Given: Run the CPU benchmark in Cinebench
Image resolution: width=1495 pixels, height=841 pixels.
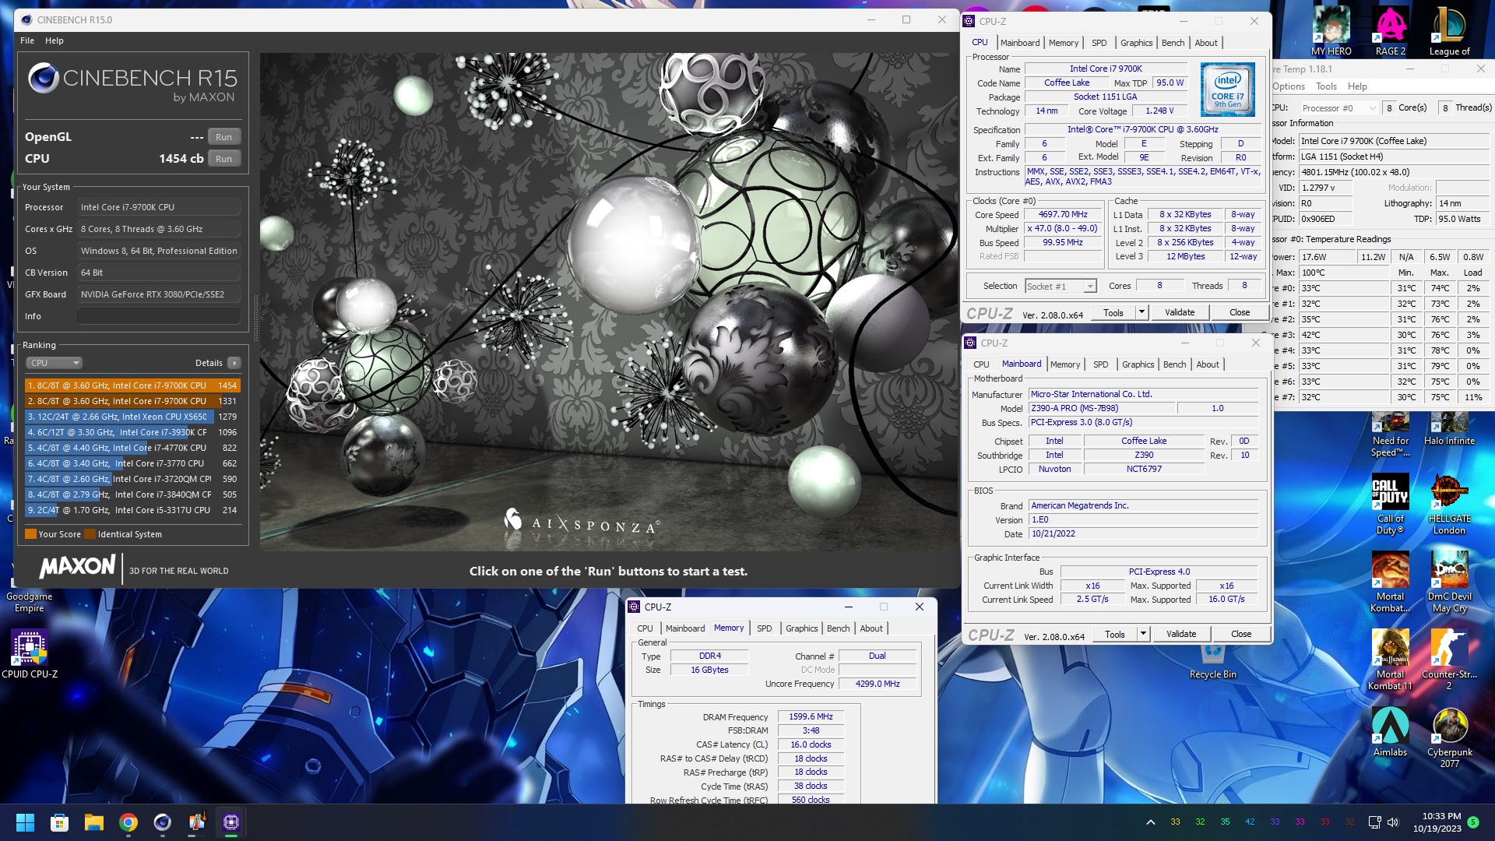Looking at the screenshot, I should click(223, 159).
